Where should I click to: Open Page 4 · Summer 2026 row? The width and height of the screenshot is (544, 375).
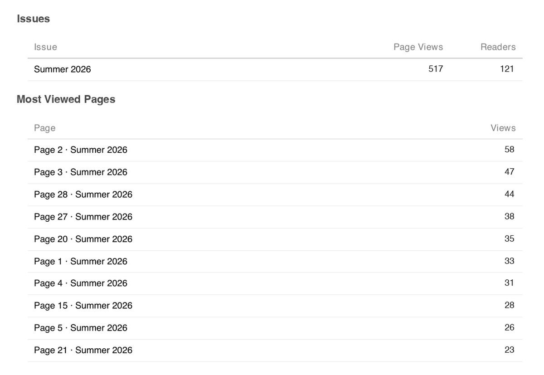[275, 283]
